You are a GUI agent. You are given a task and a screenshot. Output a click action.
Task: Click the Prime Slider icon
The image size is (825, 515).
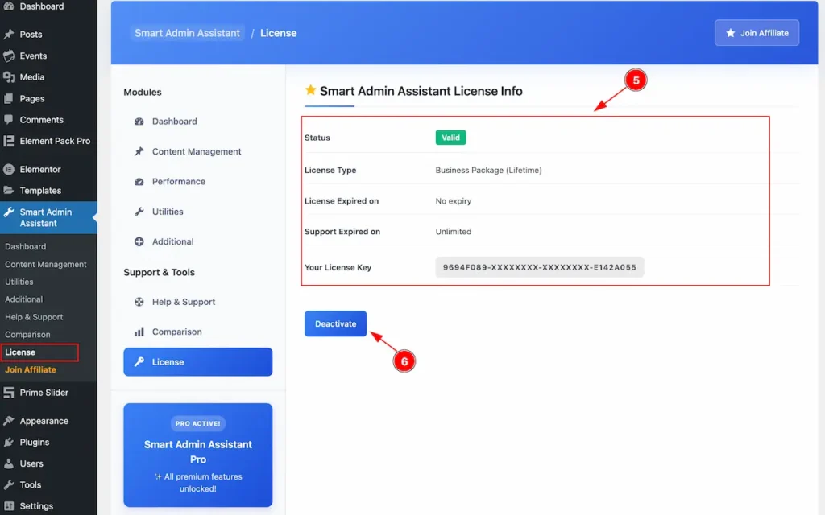tap(8, 393)
